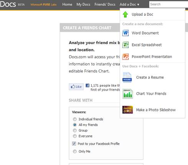Choose Make a Photo Slideshow entry

152,110
